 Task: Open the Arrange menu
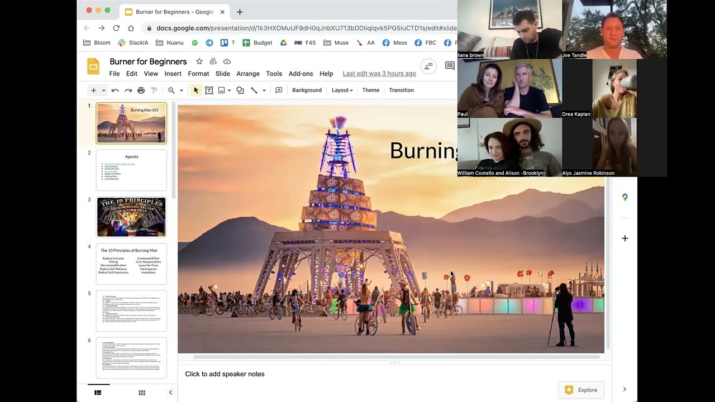pyautogui.click(x=248, y=74)
